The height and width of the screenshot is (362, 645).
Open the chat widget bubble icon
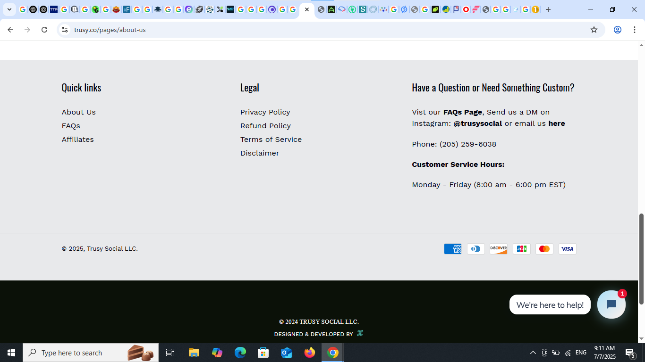[x=611, y=304]
